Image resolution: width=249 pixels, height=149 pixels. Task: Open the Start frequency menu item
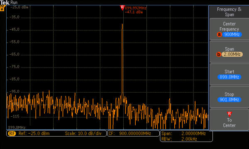[229, 74]
